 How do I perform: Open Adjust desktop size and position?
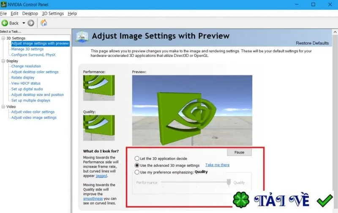38,95
